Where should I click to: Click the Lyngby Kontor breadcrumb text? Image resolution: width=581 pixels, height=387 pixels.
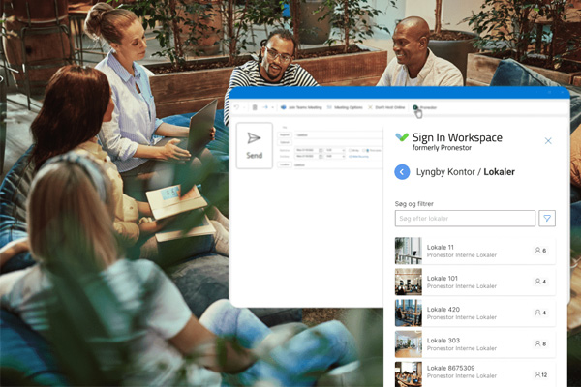pos(445,172)
